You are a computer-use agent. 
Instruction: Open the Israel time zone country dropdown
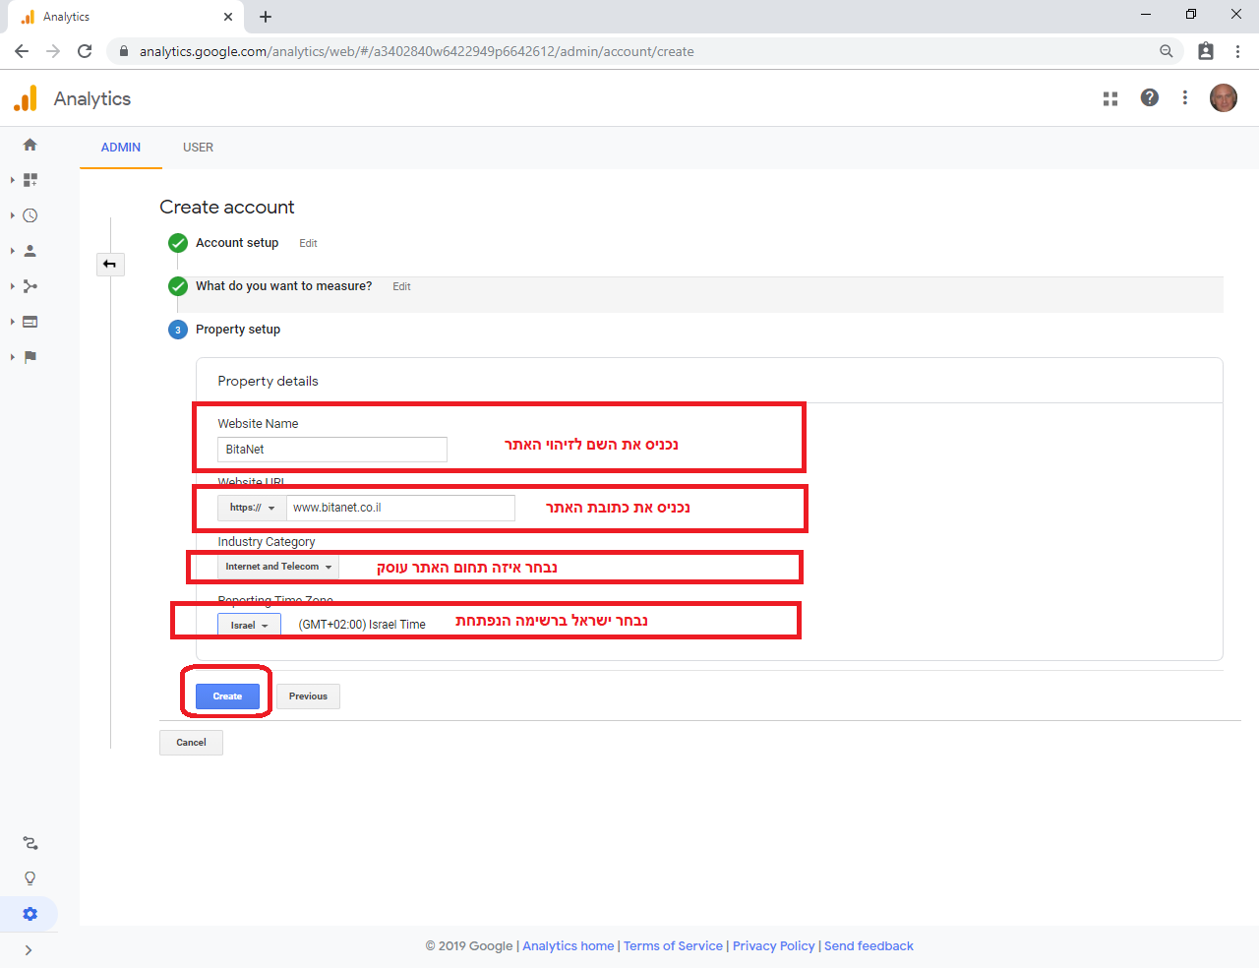point(249,625)
